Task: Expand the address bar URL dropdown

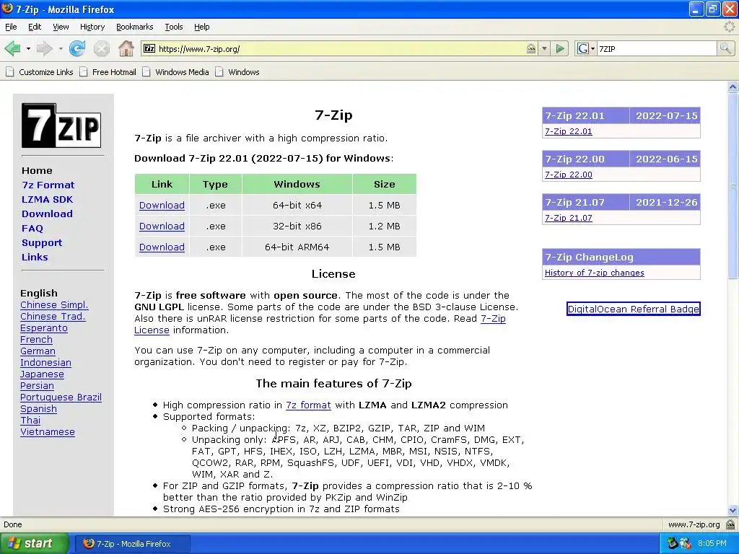Action: [544, 48]
